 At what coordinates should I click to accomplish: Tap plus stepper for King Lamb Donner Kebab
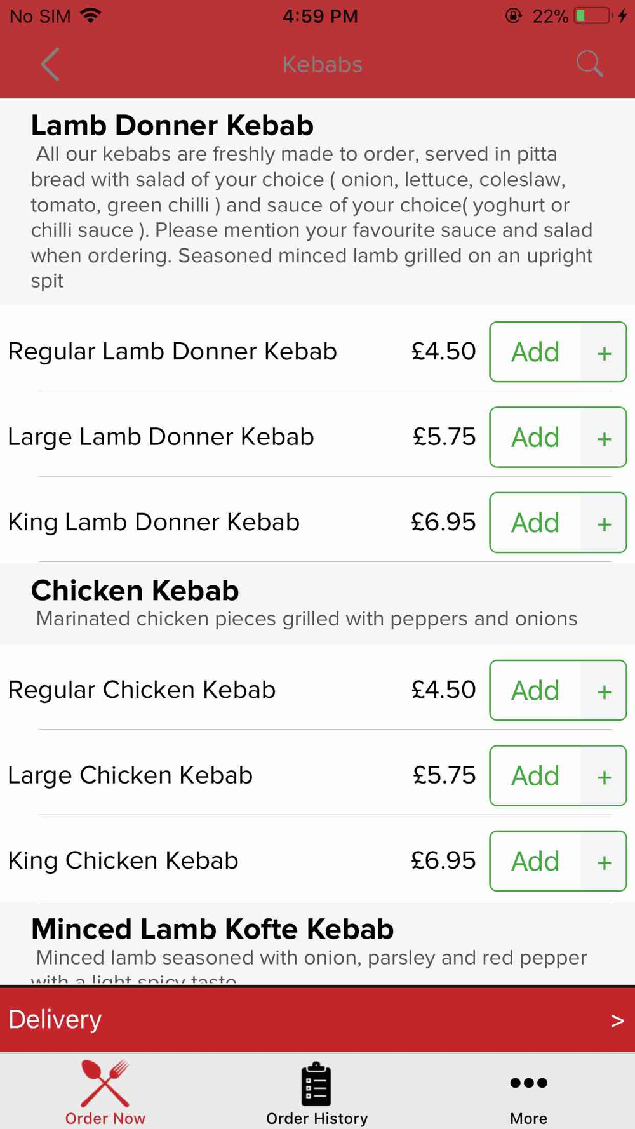pyautogui.click(x=604, y=523)
